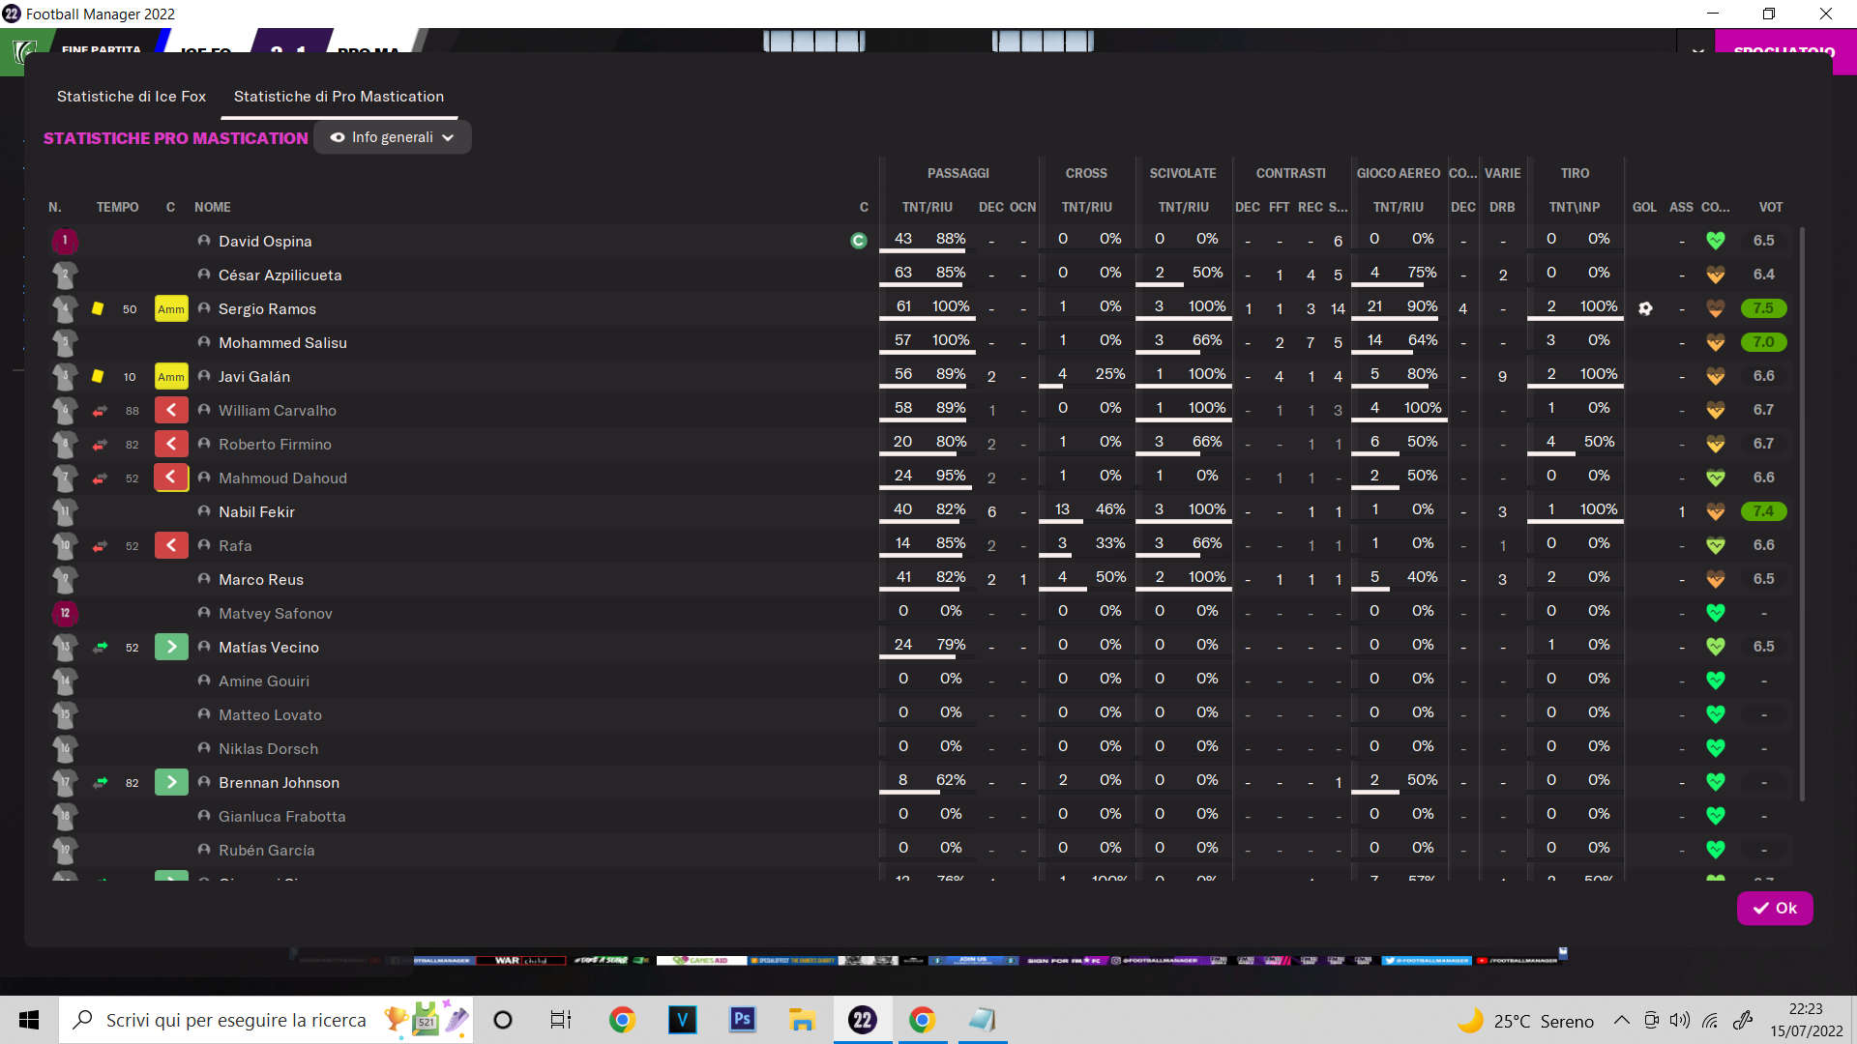Click condition heart icon for Matvey Safonov
This screenshot has height=1044, width=1857.
pos(1716,613)
